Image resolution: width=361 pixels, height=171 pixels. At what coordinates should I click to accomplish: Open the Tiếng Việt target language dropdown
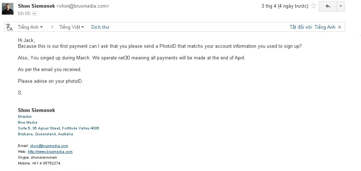(72, 27)
